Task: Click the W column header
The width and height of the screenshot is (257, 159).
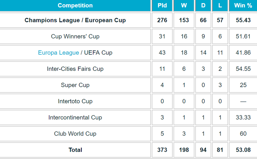Action: [x=184, y=5]
